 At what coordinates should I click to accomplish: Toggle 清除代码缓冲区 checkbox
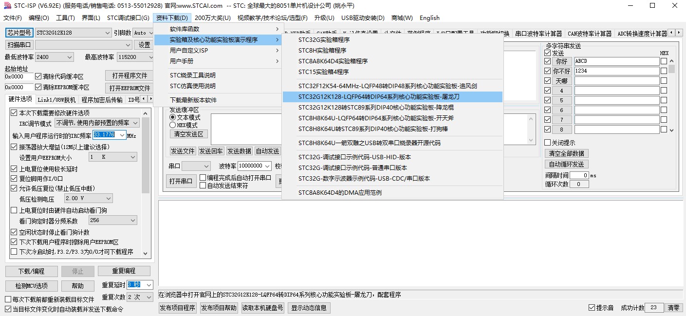point(38,76)
